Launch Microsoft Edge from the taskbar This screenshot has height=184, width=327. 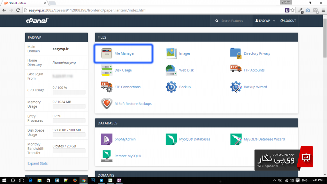pyautogui.click(x=30, y=180)
